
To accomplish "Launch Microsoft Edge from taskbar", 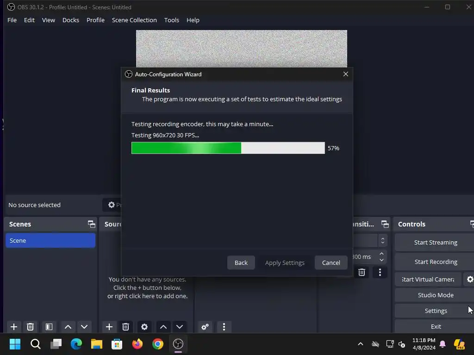I will tap(76, 344).
